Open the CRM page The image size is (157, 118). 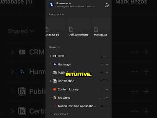[61, 56]
